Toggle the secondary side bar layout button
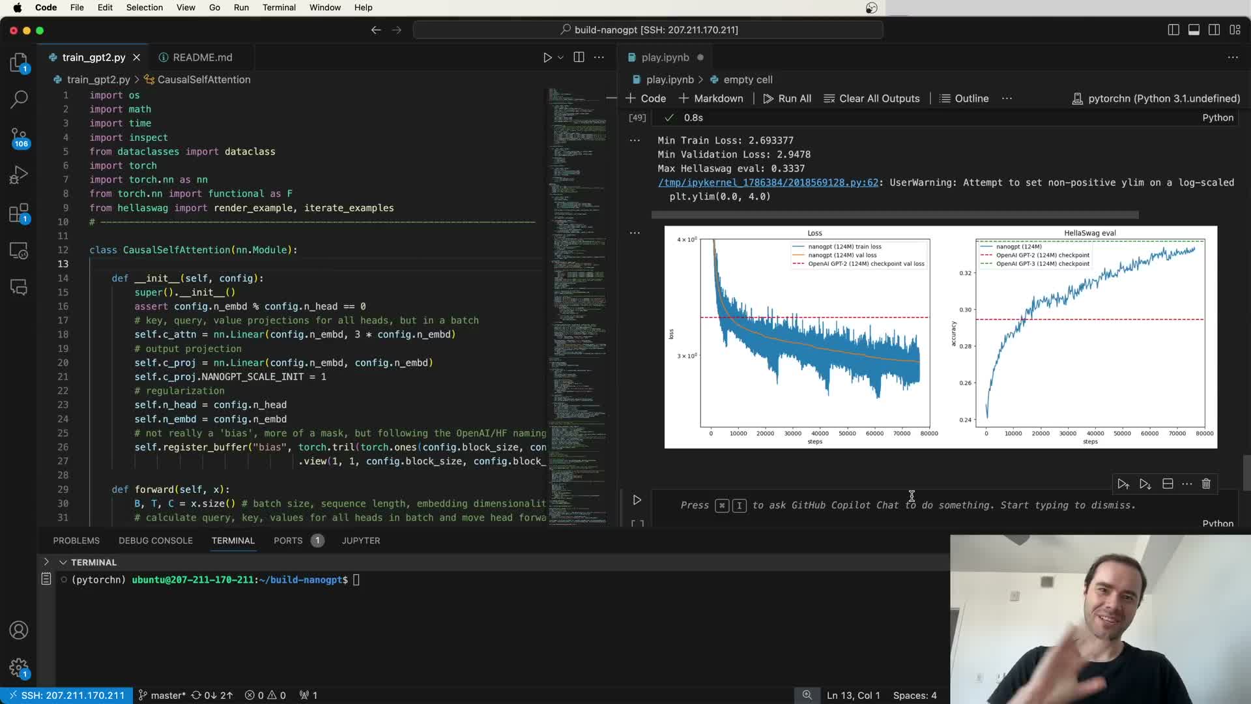The height and width of the screenshot is (704, 1251). click(1214, 30)
